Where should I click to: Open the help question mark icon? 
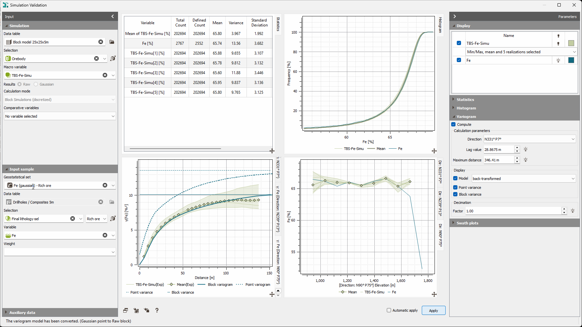click(157, 310)
